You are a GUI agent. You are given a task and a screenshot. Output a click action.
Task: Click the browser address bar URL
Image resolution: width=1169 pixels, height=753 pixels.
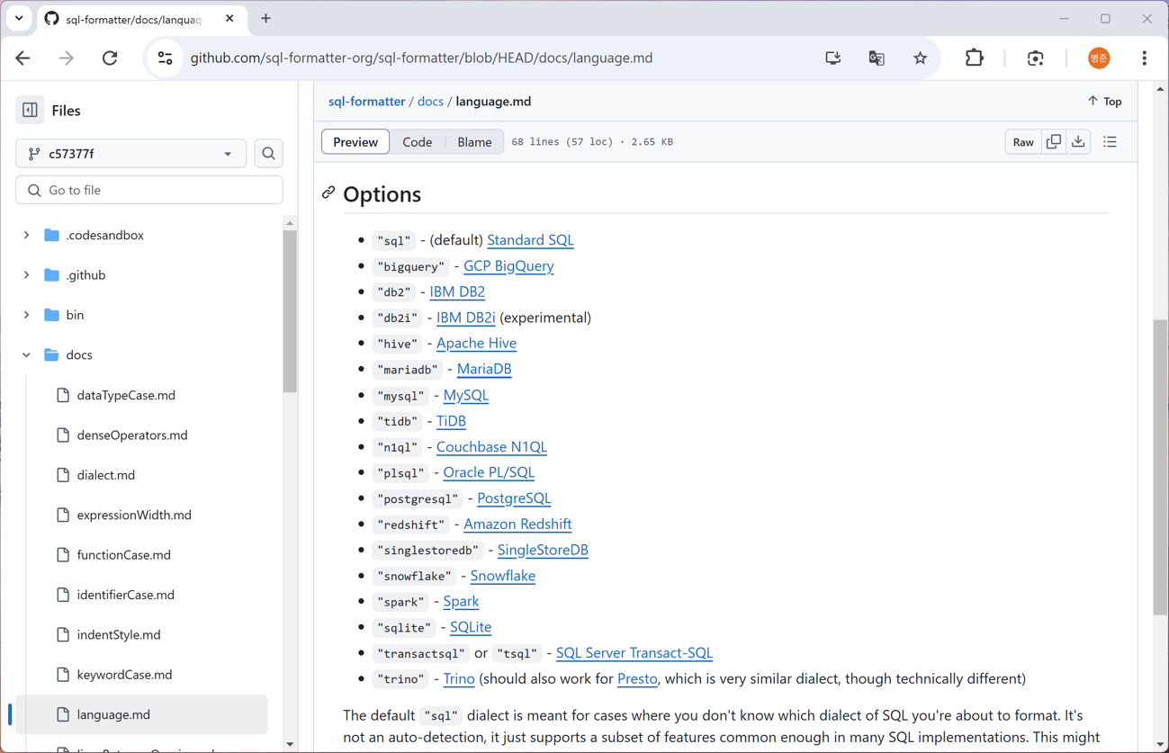[421, 58]
